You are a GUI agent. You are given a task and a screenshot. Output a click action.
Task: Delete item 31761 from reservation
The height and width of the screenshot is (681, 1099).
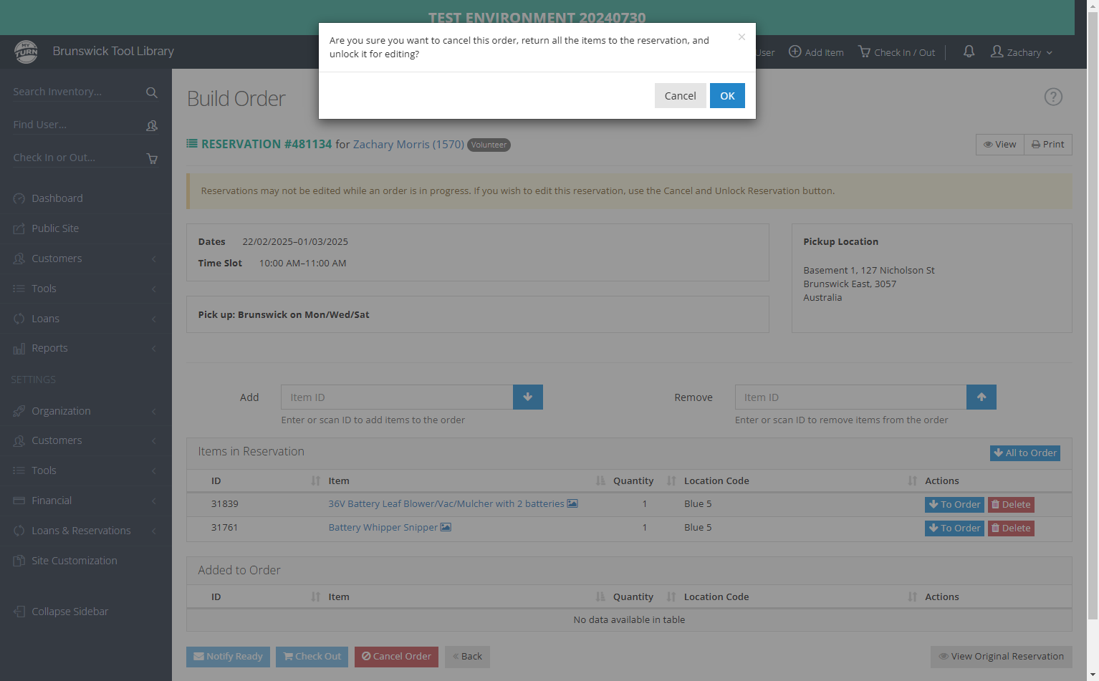pyautogui.click(x=1011, y=528)
